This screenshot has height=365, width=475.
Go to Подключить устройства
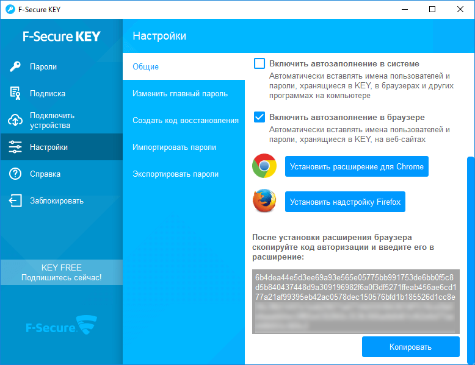click(62, 120)
